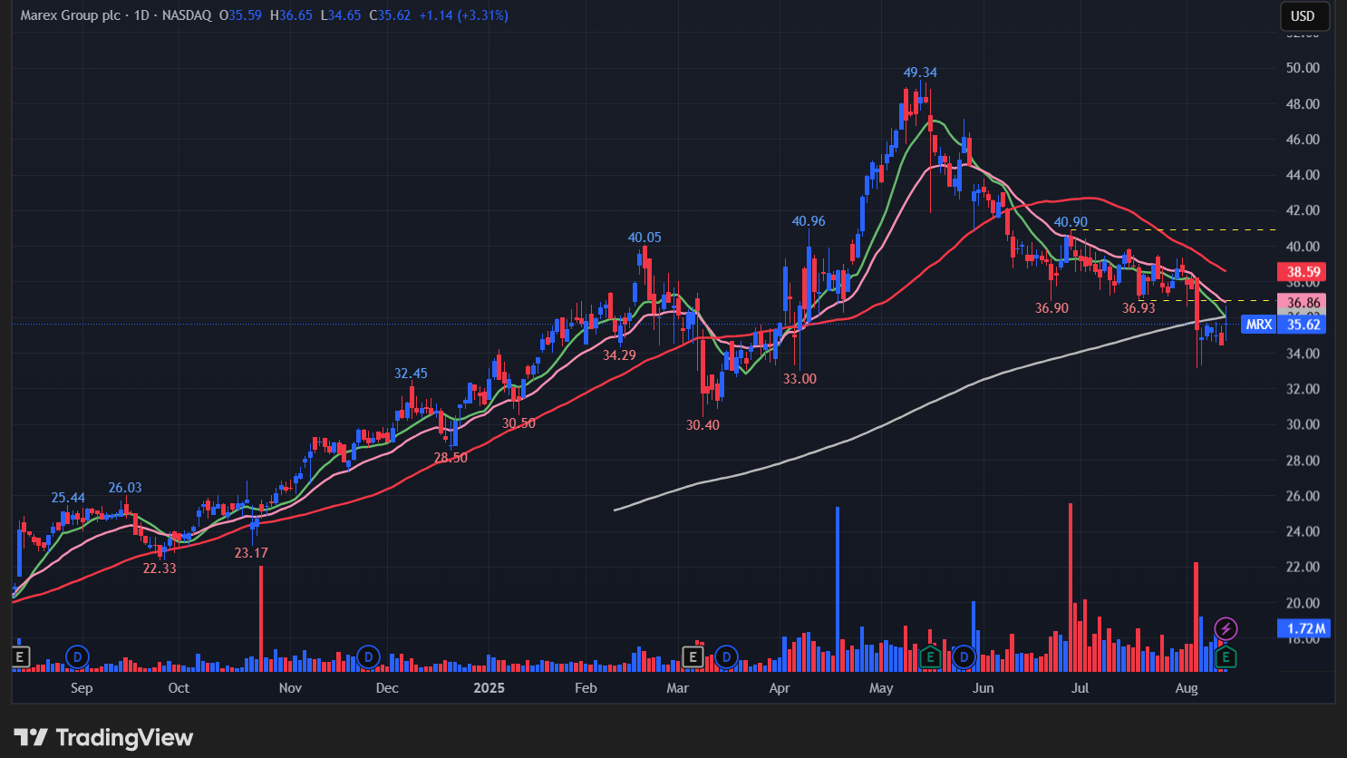Click the green earnings E marker in August
Image resolution: width=1347 pixels, height=758 pixels.
[1226, 656]
